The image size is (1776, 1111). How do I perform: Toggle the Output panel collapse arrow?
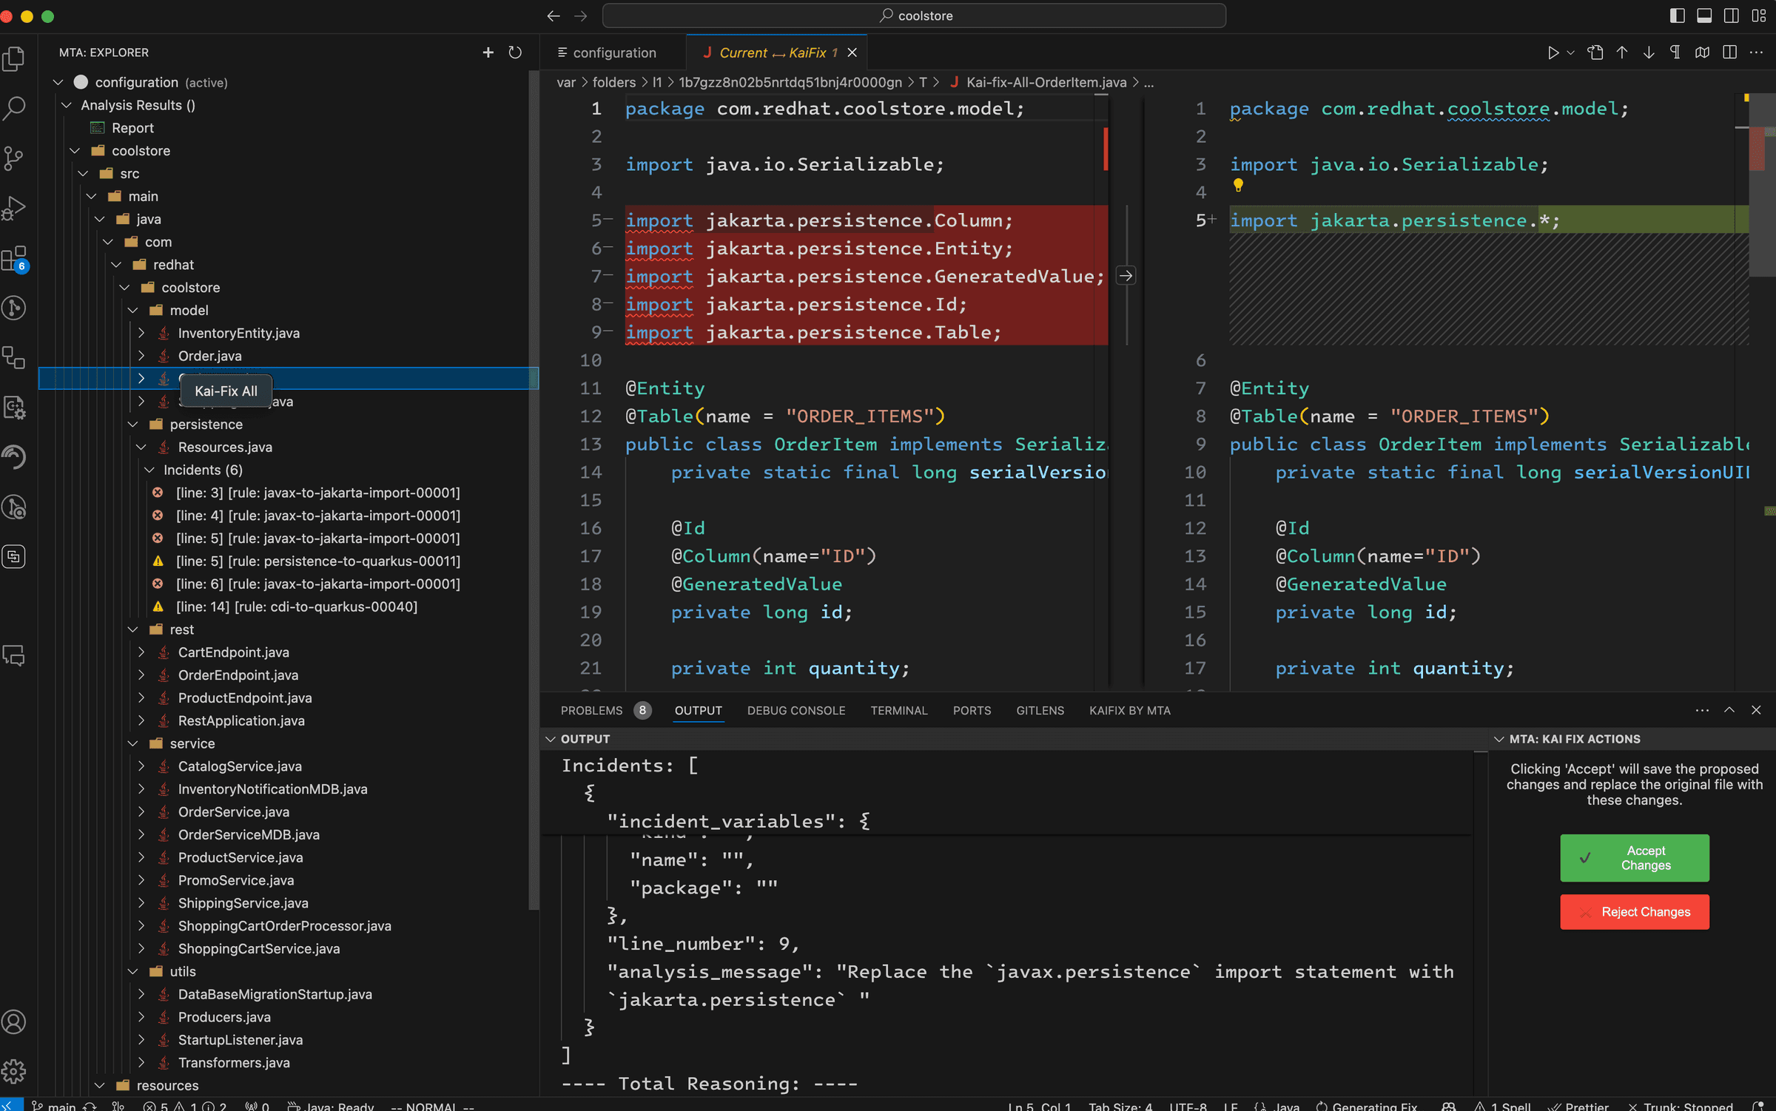point(554,740)
